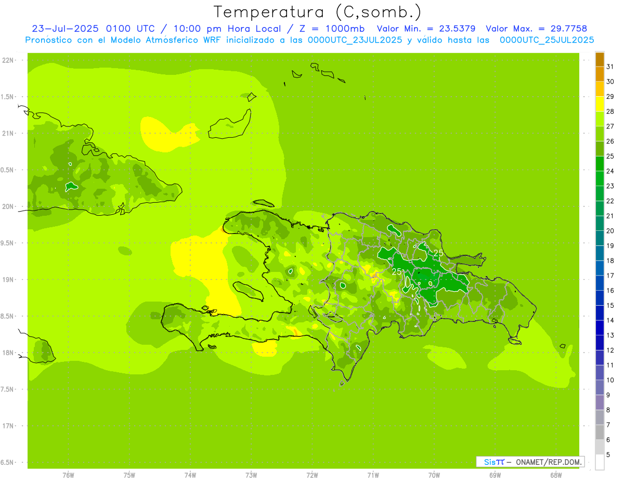Click the "Valor Max. = 29.7758" text
Viewport: 624px width, 482px height.
[536, 29]
